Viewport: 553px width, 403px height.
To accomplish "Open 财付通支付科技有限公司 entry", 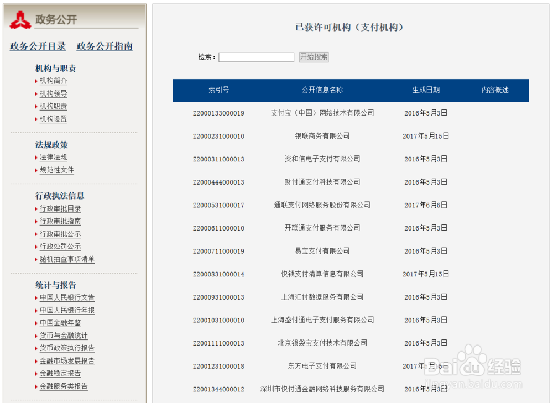I will tap(322, 182).
